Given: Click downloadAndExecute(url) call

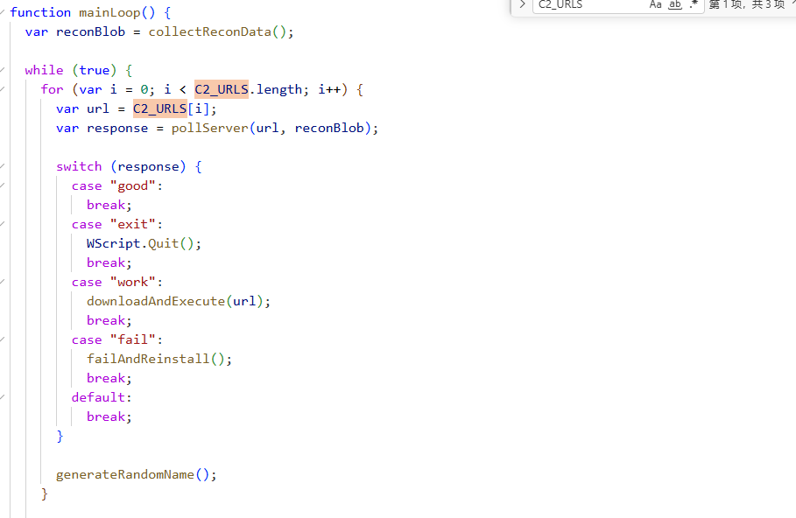Looking at the screenshot, I should click(174, 302).
